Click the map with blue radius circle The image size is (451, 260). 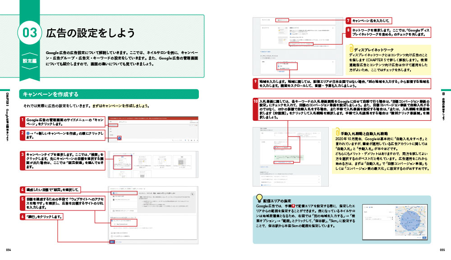(411, 221)
